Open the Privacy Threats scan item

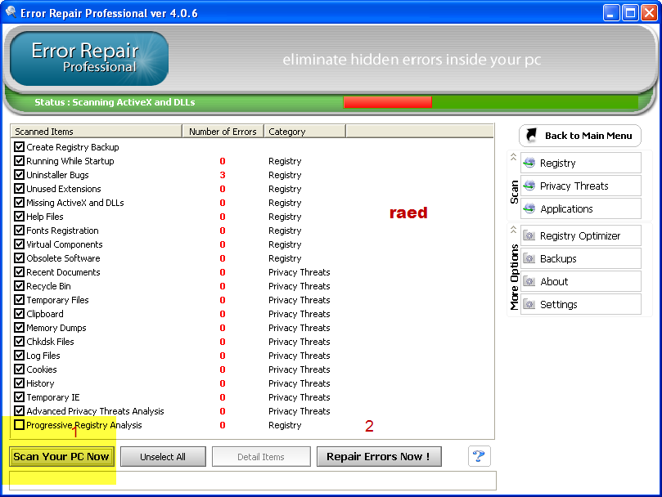580,186
